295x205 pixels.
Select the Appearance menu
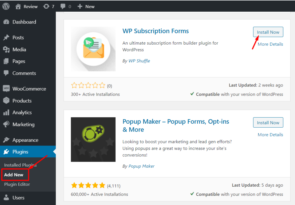coord(25,140)
